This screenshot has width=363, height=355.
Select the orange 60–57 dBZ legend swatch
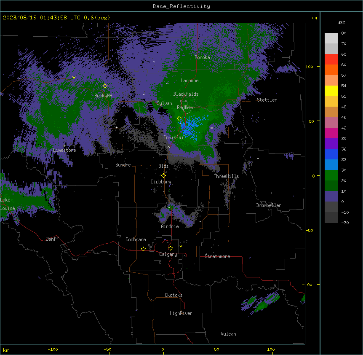coord(331,70)
